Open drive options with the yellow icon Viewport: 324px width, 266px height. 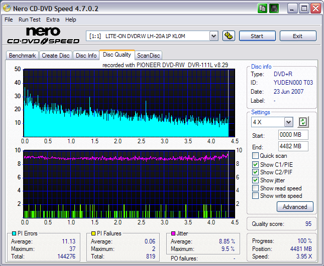[x=229, y=36]
